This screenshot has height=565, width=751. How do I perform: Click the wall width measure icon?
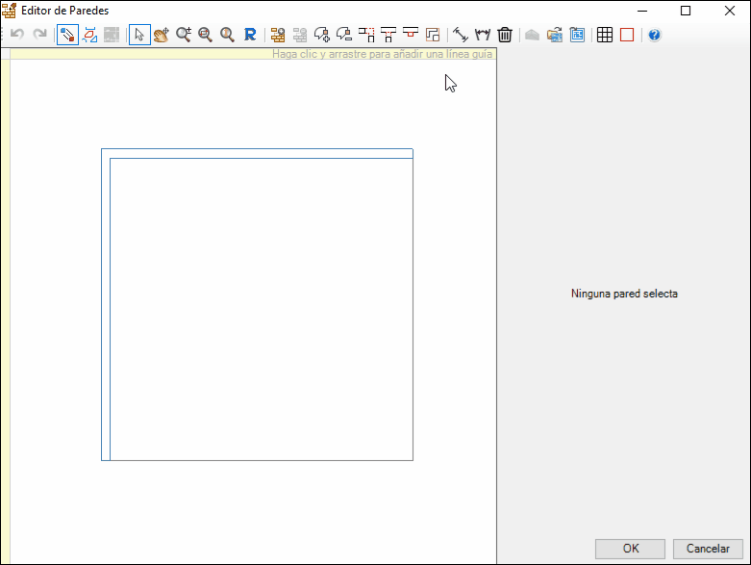coord(483,35)
